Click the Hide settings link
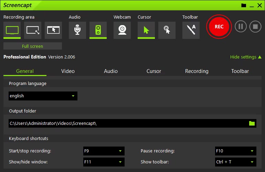This screenshot has height=172, width=265. pyautogui.click(x=245, y=57)
